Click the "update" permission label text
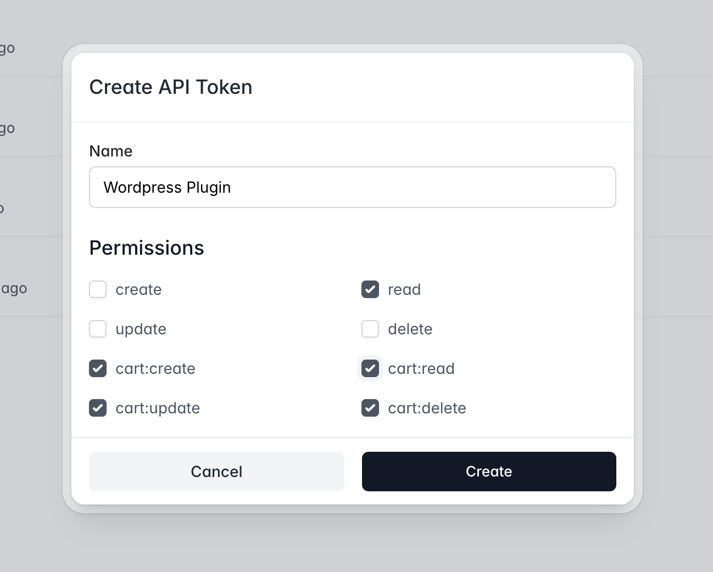713x572 pixels. tap(141, 329)
